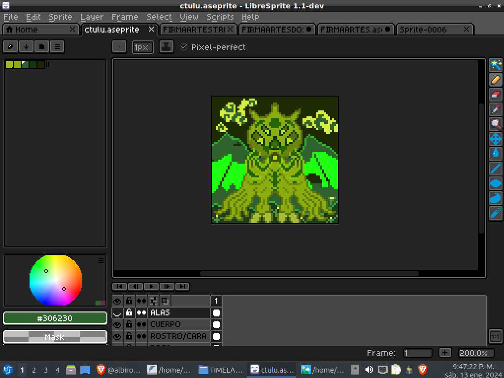Open the brush type selector button
504x378 pixels.
point(119,47)
